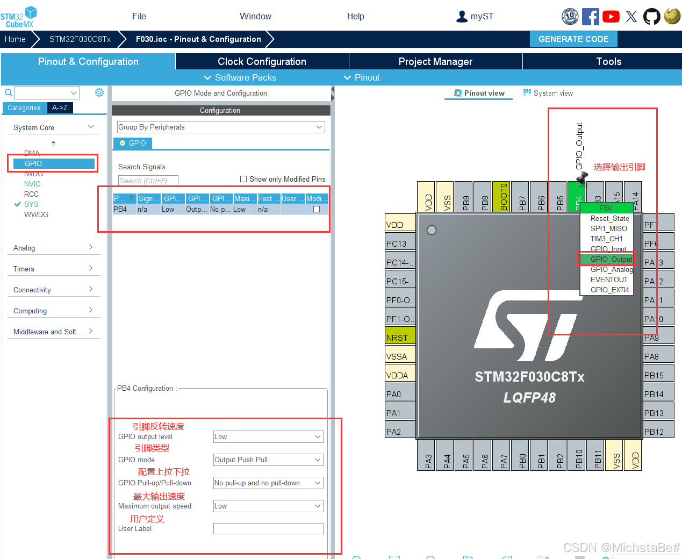The width and height of the screenshot is (682, 559).
Task: Toggle the SYS peripheral checkmark
Action: click(17, 204)
